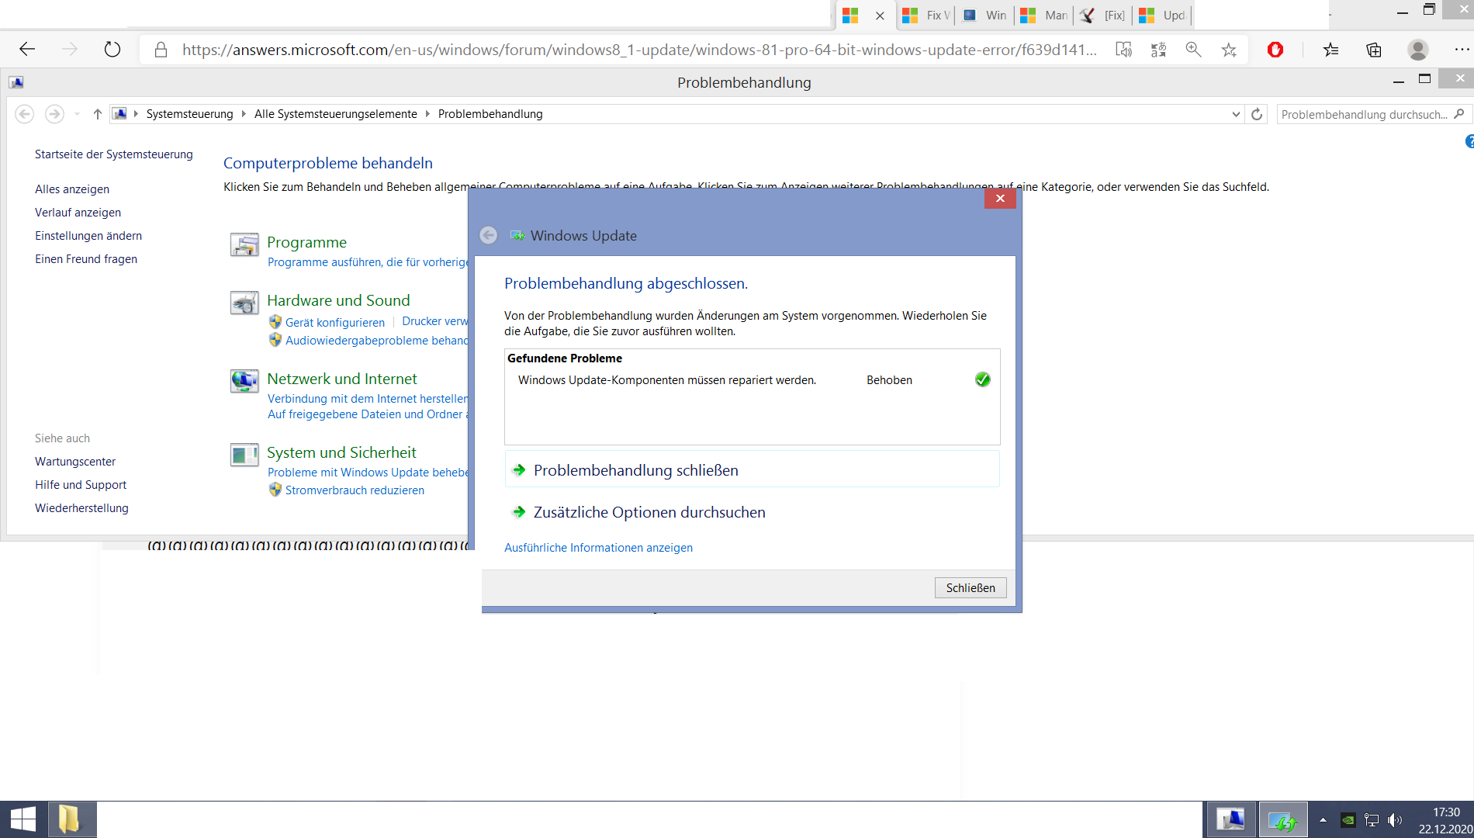Viewport: 1474px width, 838px height.
Task: Click the Netzwerk und Internet icon
Action: [244, 381]
